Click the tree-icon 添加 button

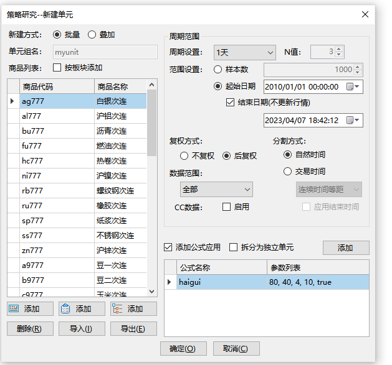(x=133, y=309)
